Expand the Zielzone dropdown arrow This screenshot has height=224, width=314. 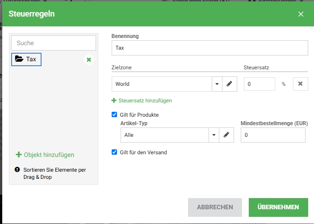click(217, 84)
